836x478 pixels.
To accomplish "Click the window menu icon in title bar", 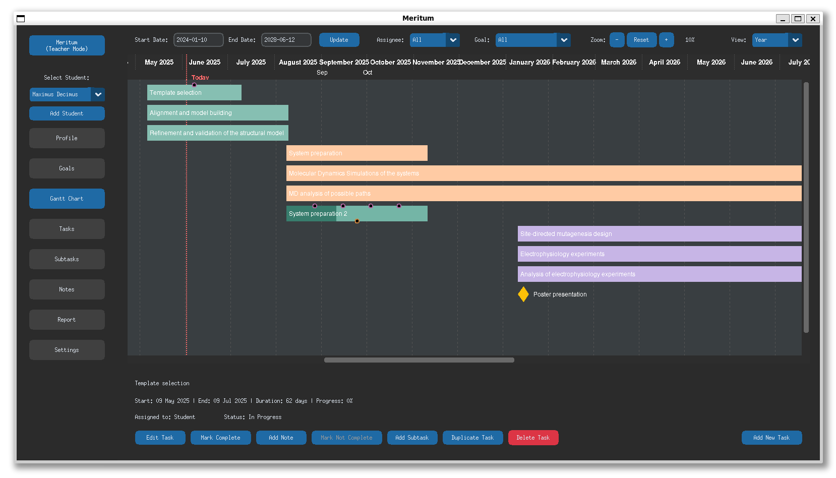I will point(21,19).
